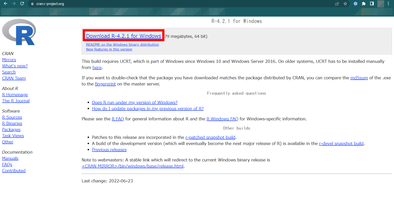The width and height of the screenshot is (394, 199).
Task: Open Manuals under Documentation
Action: (10, 158)
